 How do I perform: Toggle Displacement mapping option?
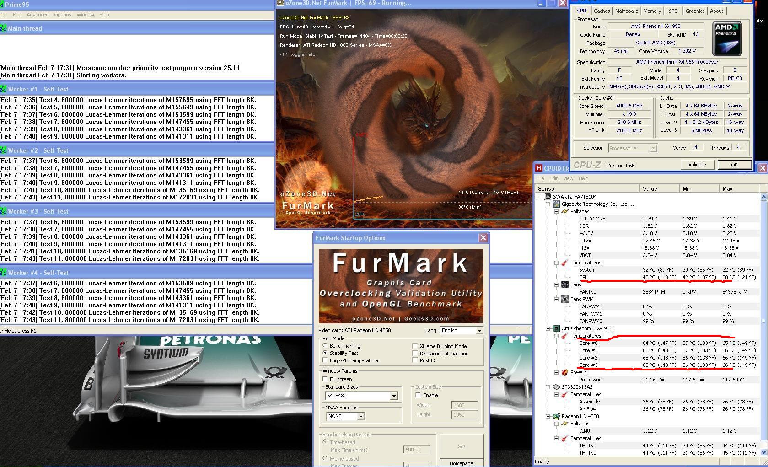pos(415,354)
